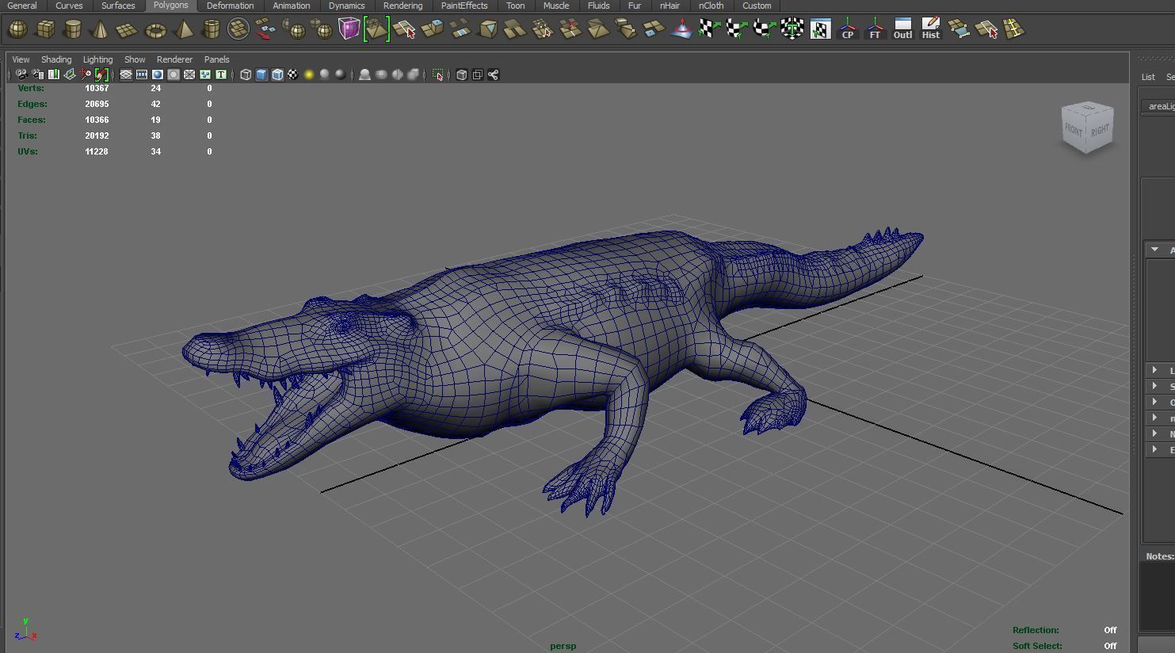Click the Verts count 10367
This screenshot has height=653, width=1175.
pyautogui.click(x=97, y=88)
